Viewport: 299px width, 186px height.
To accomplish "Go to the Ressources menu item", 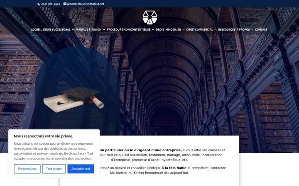I will pos(227,30).
